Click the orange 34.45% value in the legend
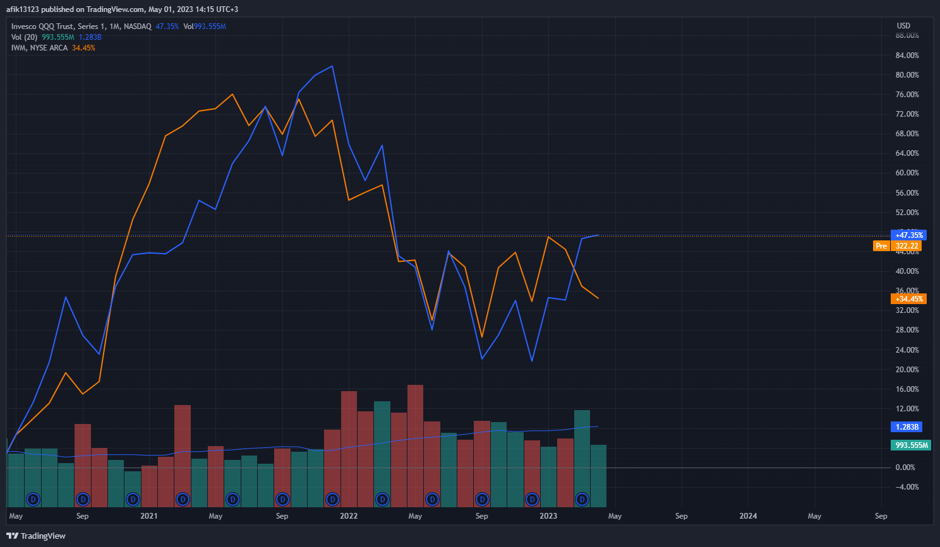 [x=83, y=48]
